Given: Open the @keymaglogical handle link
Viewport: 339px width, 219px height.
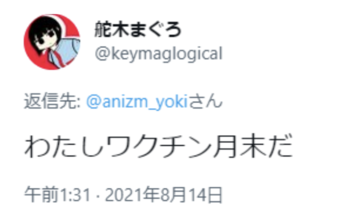Looking at the screenshot, I should click(159, 54).
